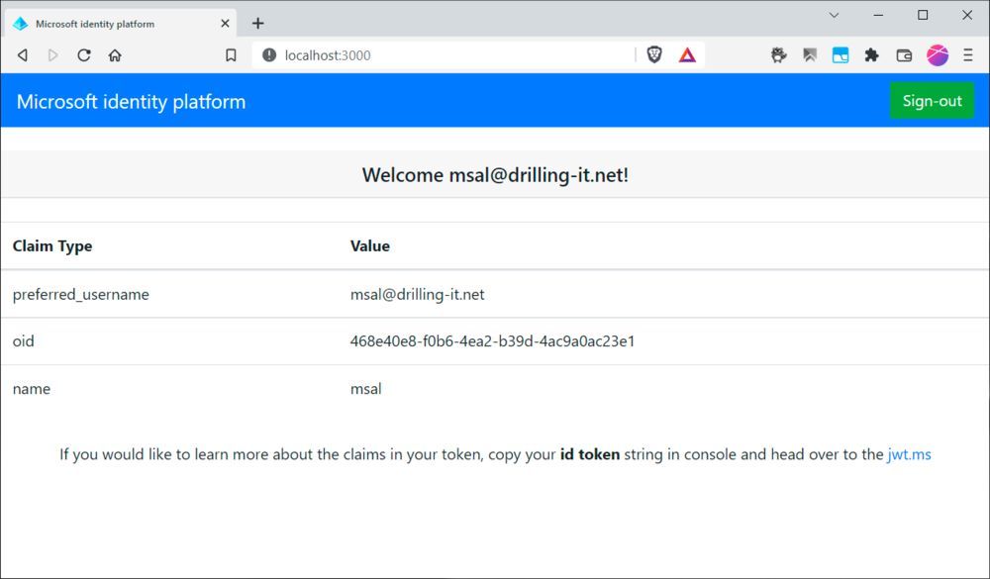Open a new browser tab

coord(257,23)
